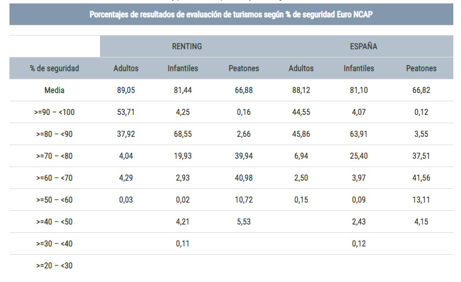Select the RENTING column group header

(x=187, y=46)
